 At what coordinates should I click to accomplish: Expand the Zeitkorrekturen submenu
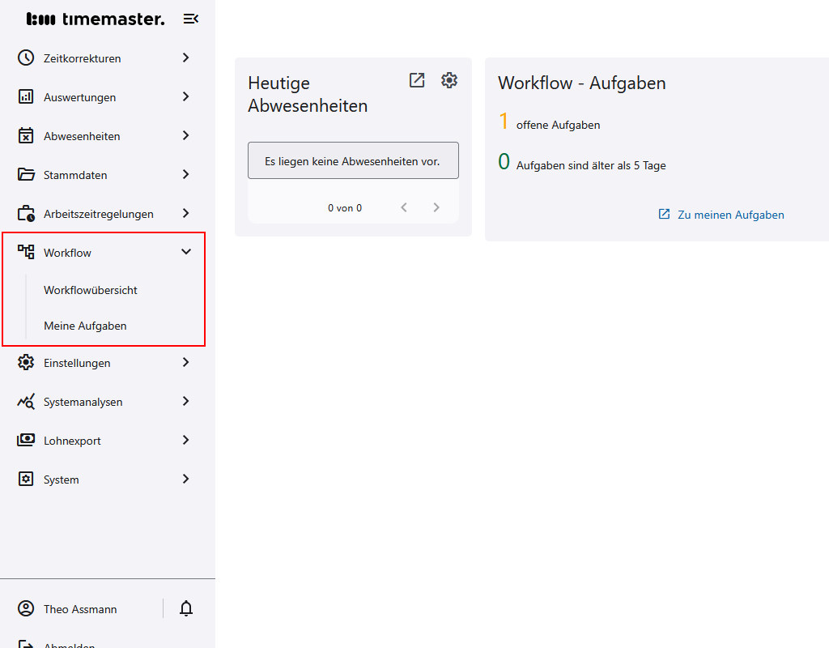(185, 58)
